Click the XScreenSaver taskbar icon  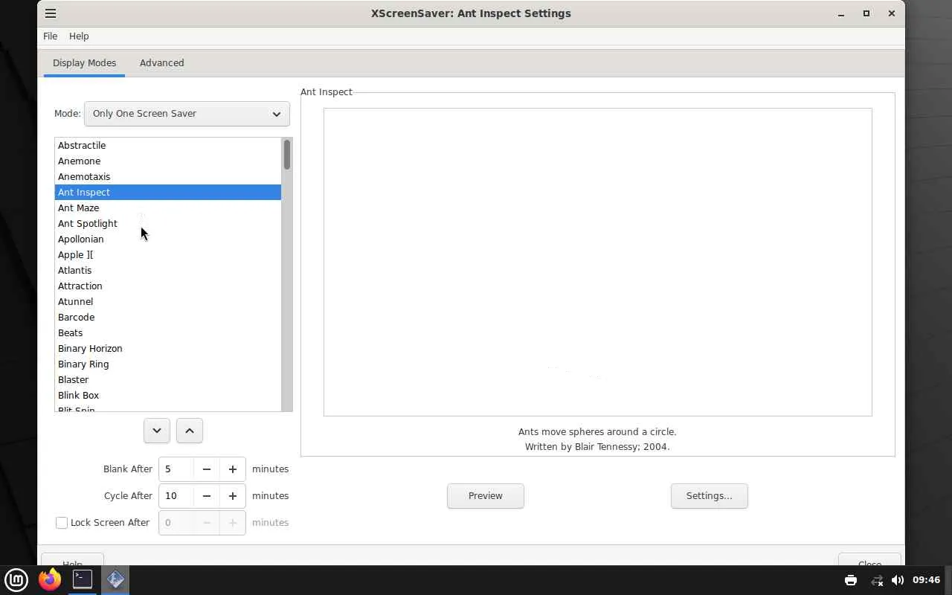click(115, 579)
